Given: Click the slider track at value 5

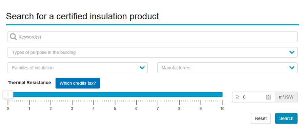Looking at the screenshot, I should (x=115, y=94).
